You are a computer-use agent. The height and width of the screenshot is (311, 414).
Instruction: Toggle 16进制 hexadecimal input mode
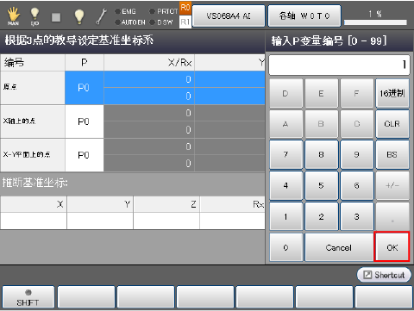click(392, 93)
